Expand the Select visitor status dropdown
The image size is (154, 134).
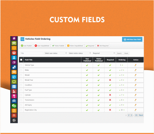[x=80, y=53]
